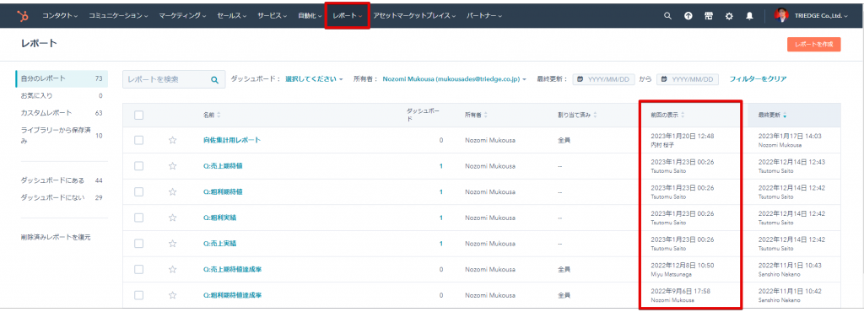Click calendar icon in start date field
Image resolution: width=864 pixels, height=312 pixels.
pos(580,79)
